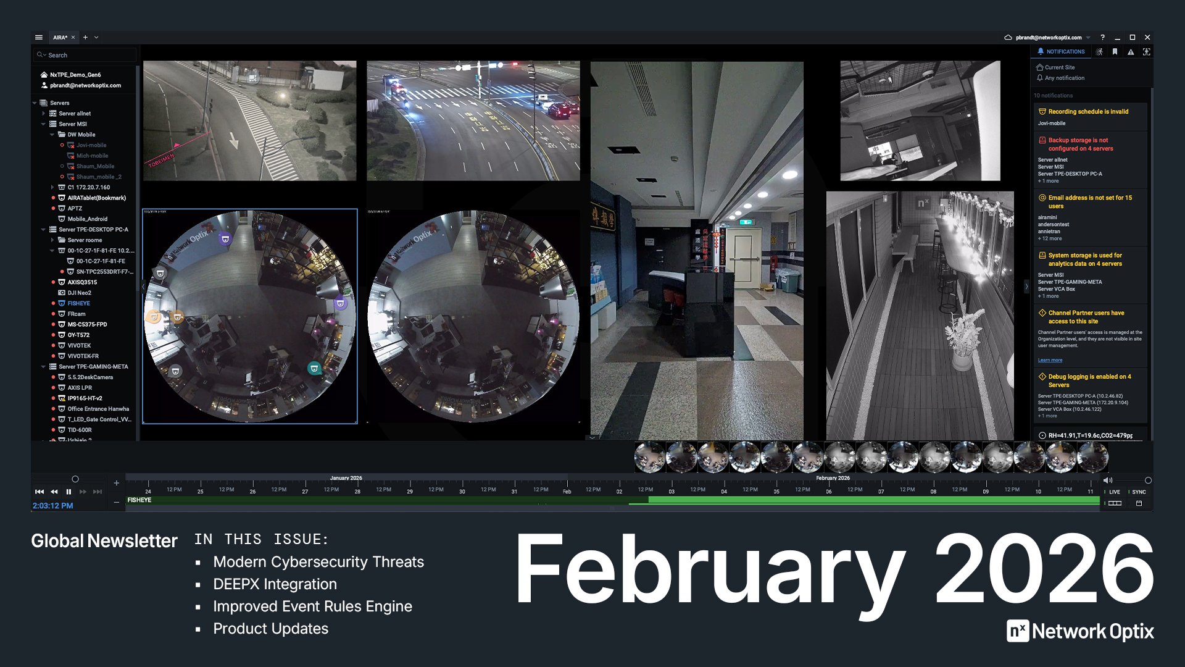Toggle the thumbnails strip on the timeline
The width and height of the screenshot is (1185, 667).
click(1115, 503)
